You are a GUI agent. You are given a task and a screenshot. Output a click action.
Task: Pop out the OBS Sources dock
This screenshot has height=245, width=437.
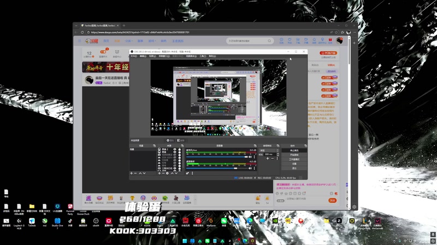coord(182,145)
